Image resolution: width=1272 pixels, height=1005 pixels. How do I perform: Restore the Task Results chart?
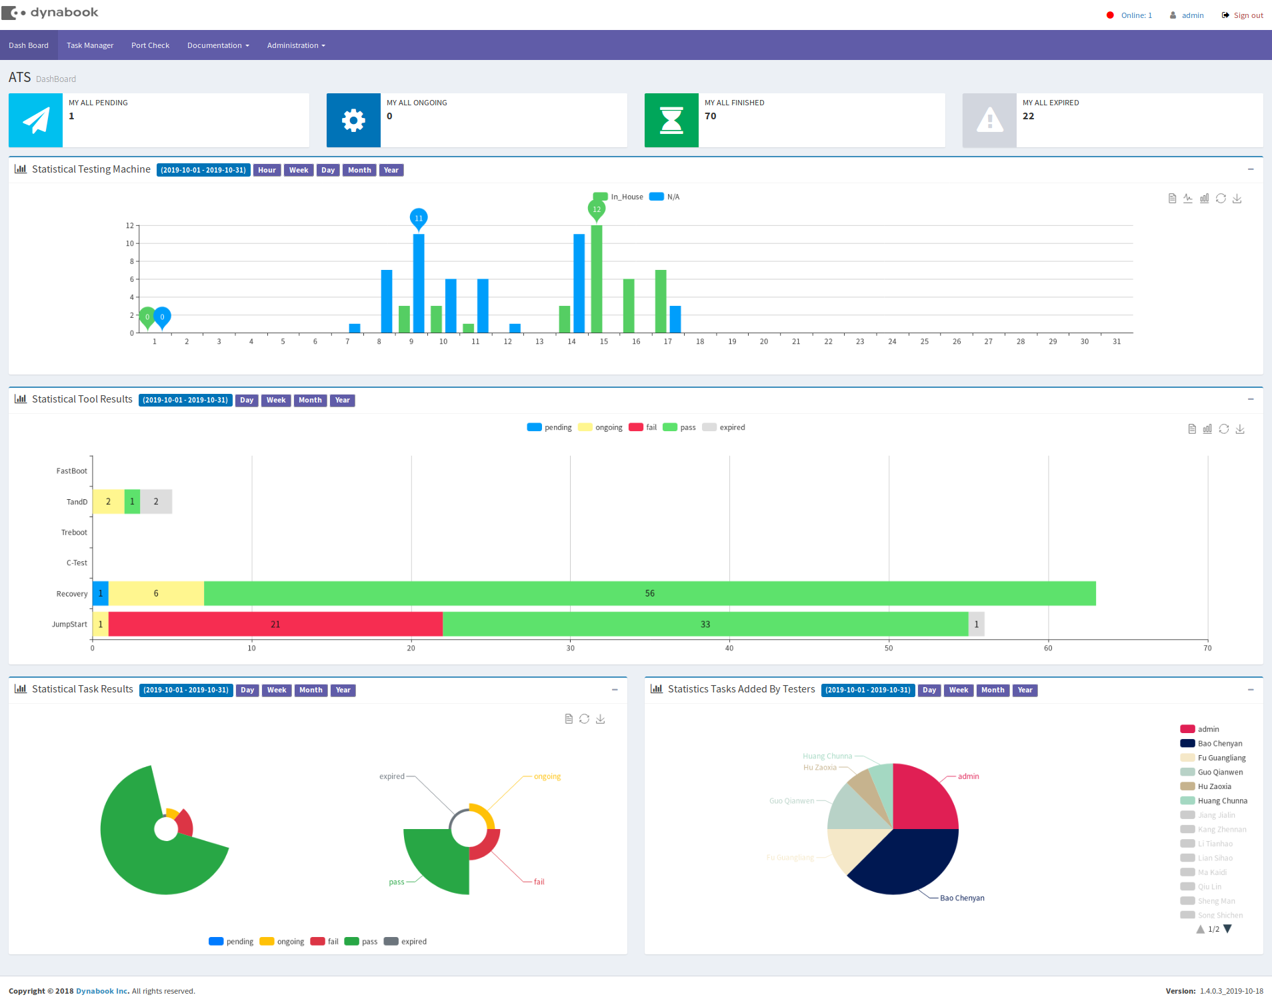coord(584,719)
